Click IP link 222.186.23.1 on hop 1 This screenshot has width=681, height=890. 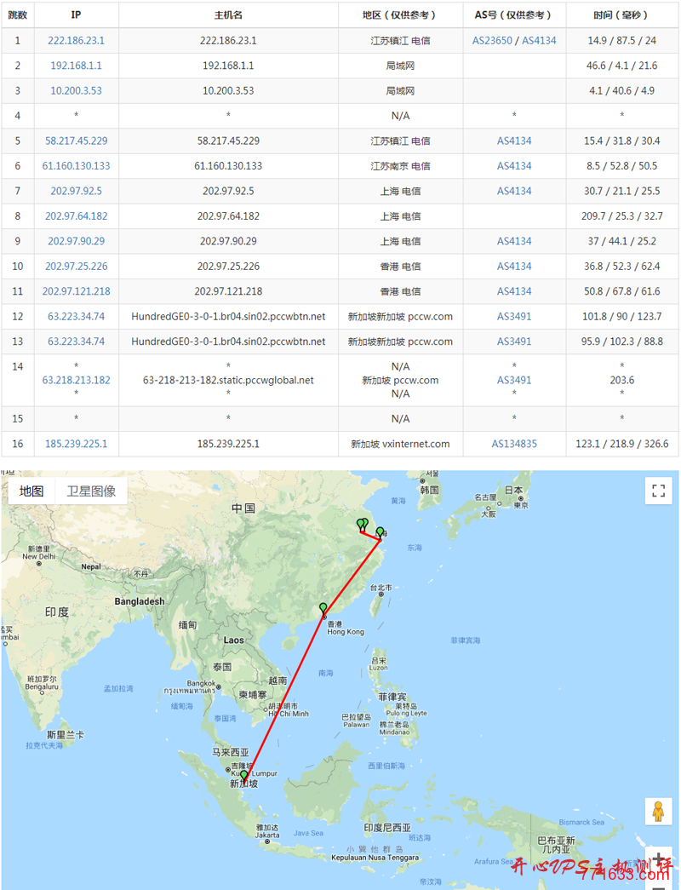(x=77, y=40)
